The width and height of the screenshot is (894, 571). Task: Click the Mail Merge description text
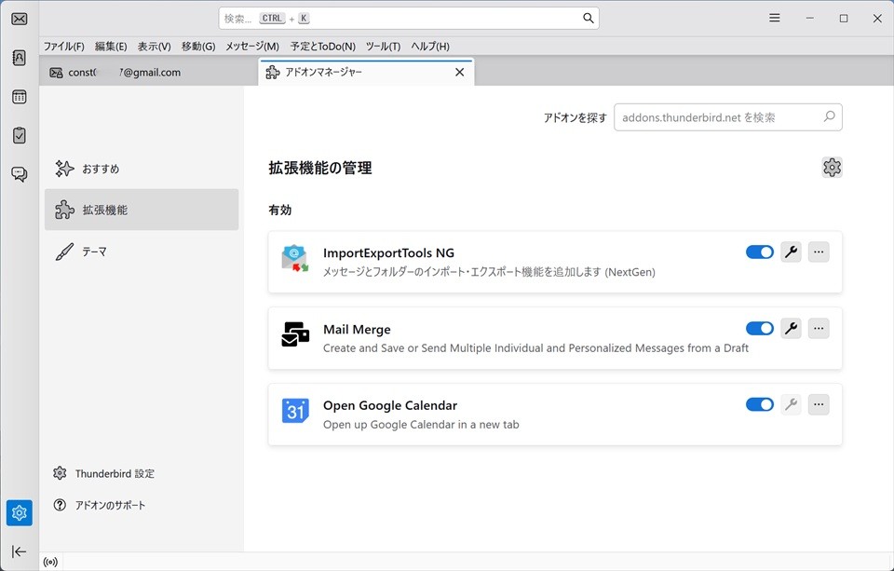click(x=536, y=348)
